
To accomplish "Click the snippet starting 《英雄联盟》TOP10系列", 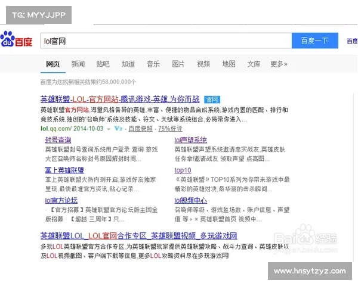I will click(x=232, y=184).
